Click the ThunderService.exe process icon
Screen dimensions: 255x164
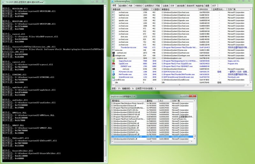(113, 48)
